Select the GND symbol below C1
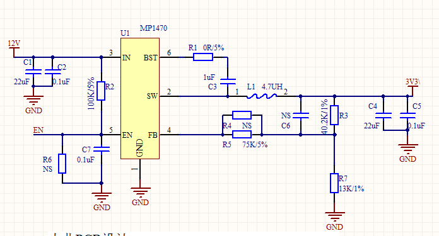 click(33, 104)
